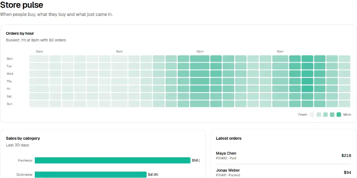The height and width of the screenshot is (178, 357).
Task: Click the 12am column label
Action: tap(39, 52)
